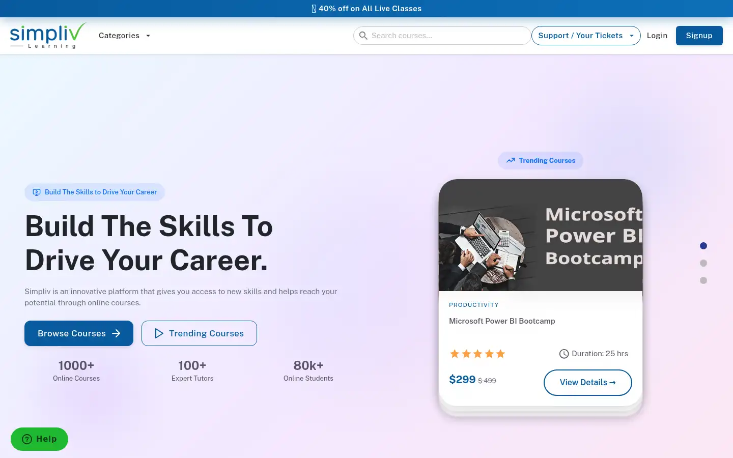The image size is (733, 458).
Task: Click the 80k+ Online Students stat
Action: pos(308,370)
